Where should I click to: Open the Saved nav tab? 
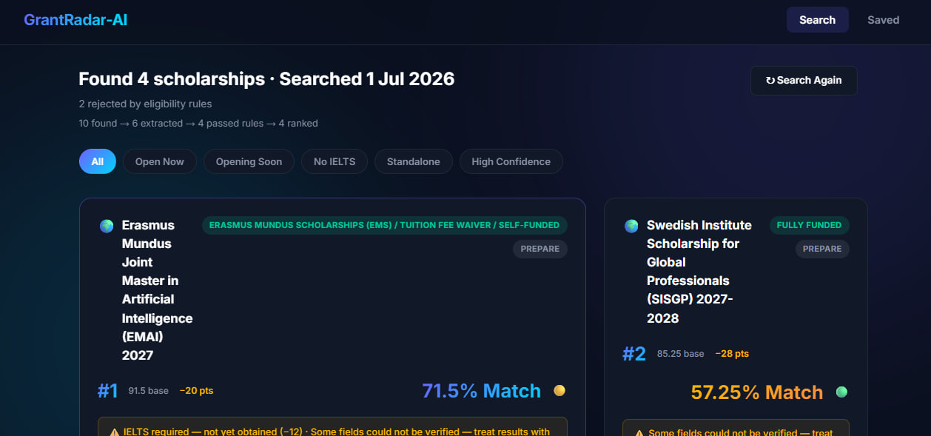click(x=883, y=20)
